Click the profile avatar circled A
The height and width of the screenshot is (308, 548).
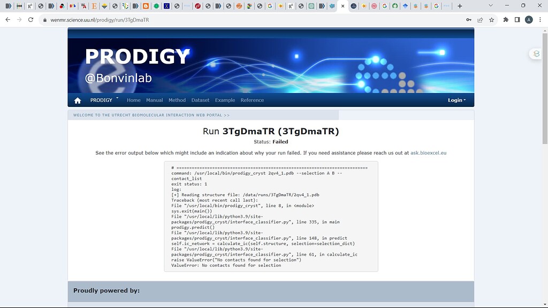click(x=529, y=19)
